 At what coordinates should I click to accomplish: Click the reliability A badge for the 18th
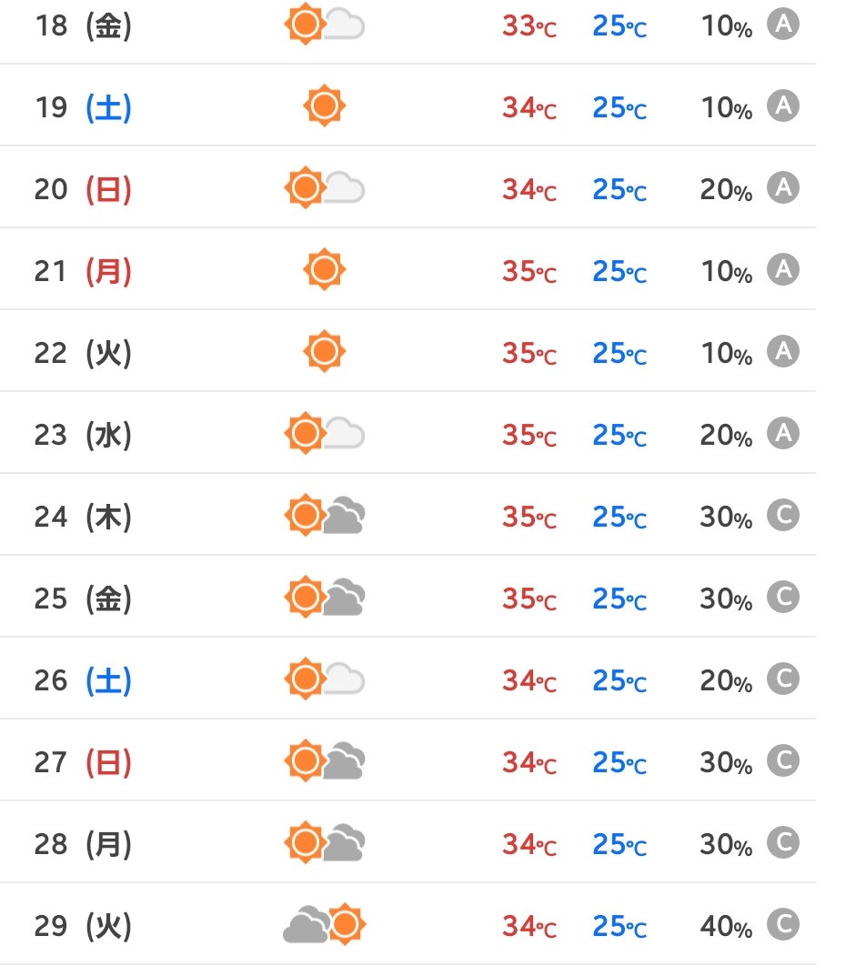(x=782, y=25)
